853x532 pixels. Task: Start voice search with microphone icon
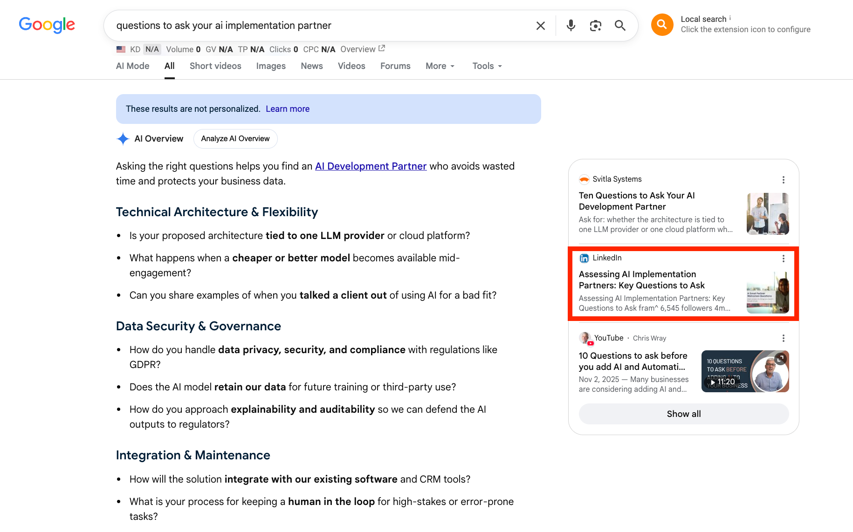click(571, 26)
